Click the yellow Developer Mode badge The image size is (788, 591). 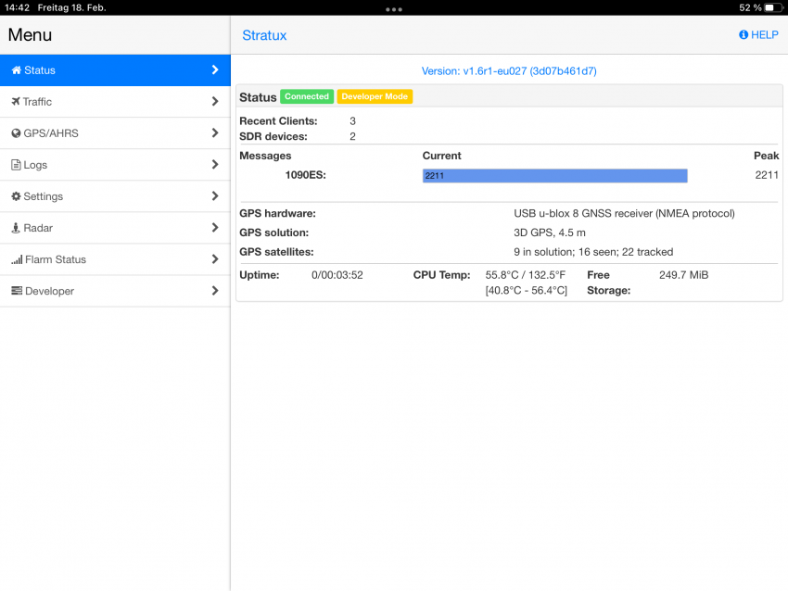click(x=375, y=96)
